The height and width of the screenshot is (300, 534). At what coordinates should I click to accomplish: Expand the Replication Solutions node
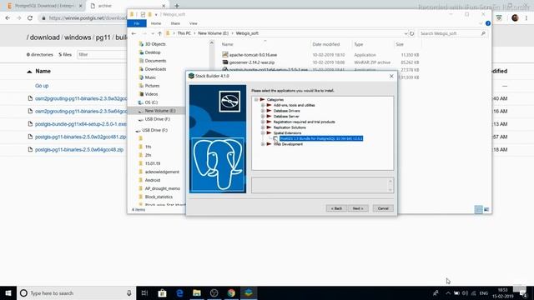click(263, 127)
